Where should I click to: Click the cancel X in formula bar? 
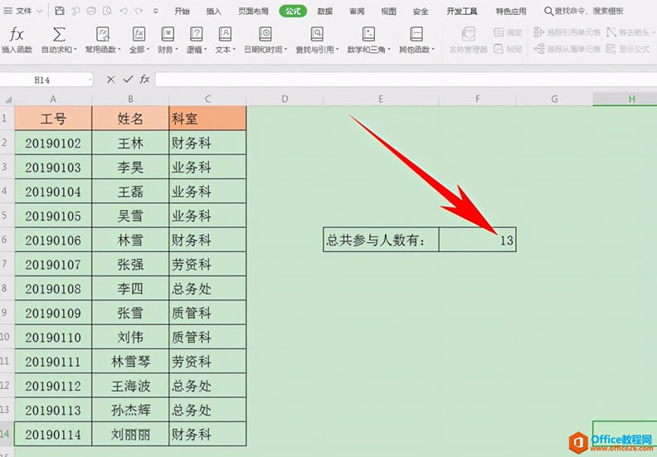tap(110, 79)
